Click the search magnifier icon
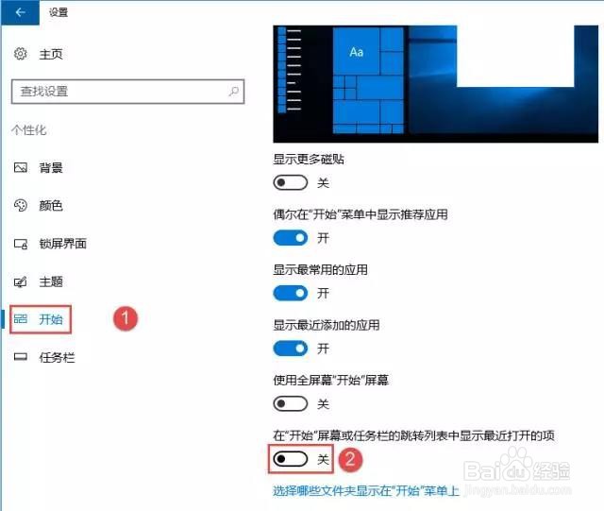The height and width of the screenshot is (511, 604). 234,92
